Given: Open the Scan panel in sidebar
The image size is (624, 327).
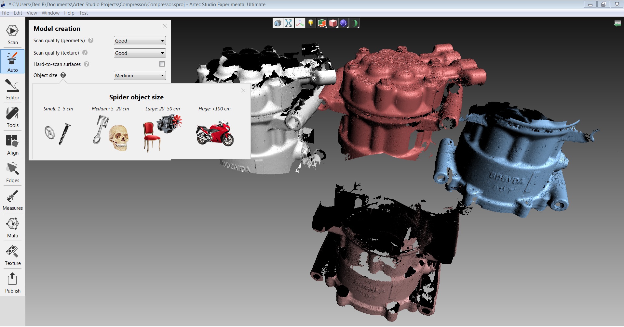Looking at the screenshot, I should click(13, 34).
